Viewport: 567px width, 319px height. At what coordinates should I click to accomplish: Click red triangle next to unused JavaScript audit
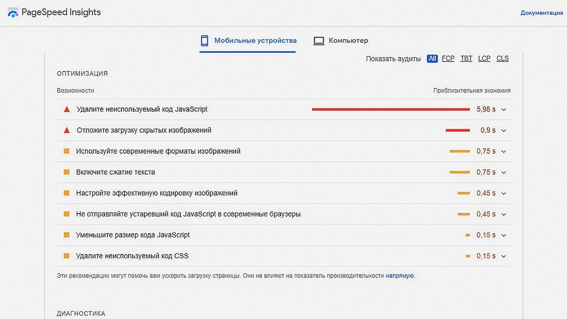(67, 109)
